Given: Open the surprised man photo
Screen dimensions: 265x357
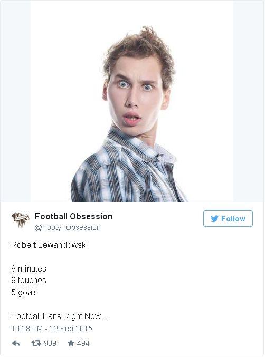Looking at the screenshot, I should pos(131,101).
